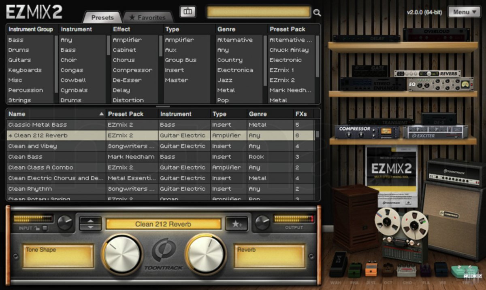This screenshot has height=290, width=486.
Task: Switch to the Favorites tab
Action: click(x=148, y=17)
